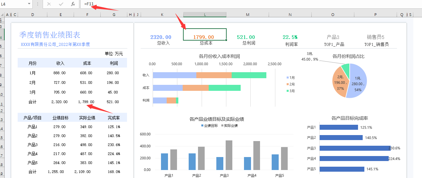Click the title 季度销售业绩图表

click(50, 35)
